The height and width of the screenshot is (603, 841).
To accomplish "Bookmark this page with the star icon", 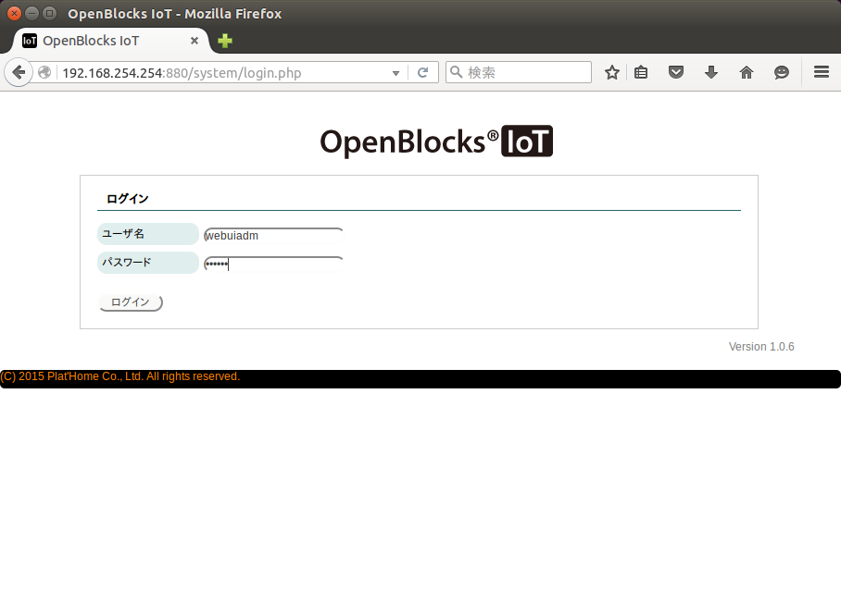I will (x=612, y=72).
